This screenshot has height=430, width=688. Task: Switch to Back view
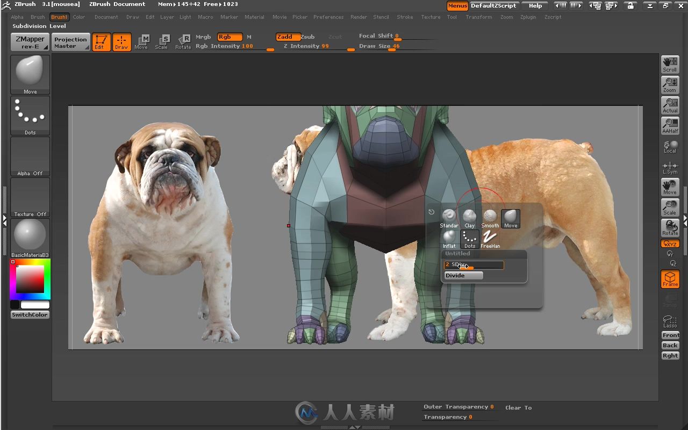click(x=670, y=345)
